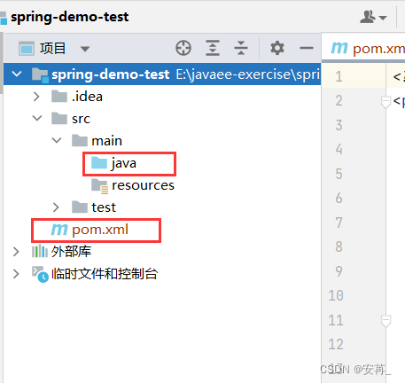The image size is (405, 383).
Task: Click the main folder icon
Action: click(x=80, y=141)
